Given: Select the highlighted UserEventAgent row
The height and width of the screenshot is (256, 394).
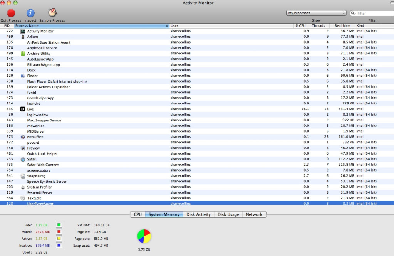Looking at the screenshot, I should tap(197, 203).
